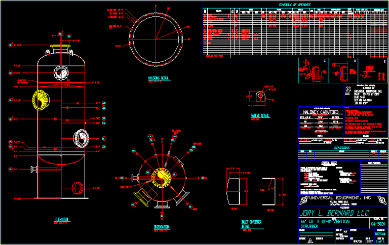This screenshot has width=389, height=245.
Task: Click the red circular opening near vessel skirt
Action: [x=77, y=188]
